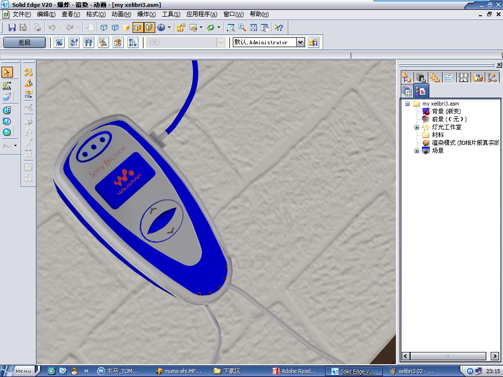Click the What's This help cursor icon
This screenshot has width=503, height=377.
[279, 27]
